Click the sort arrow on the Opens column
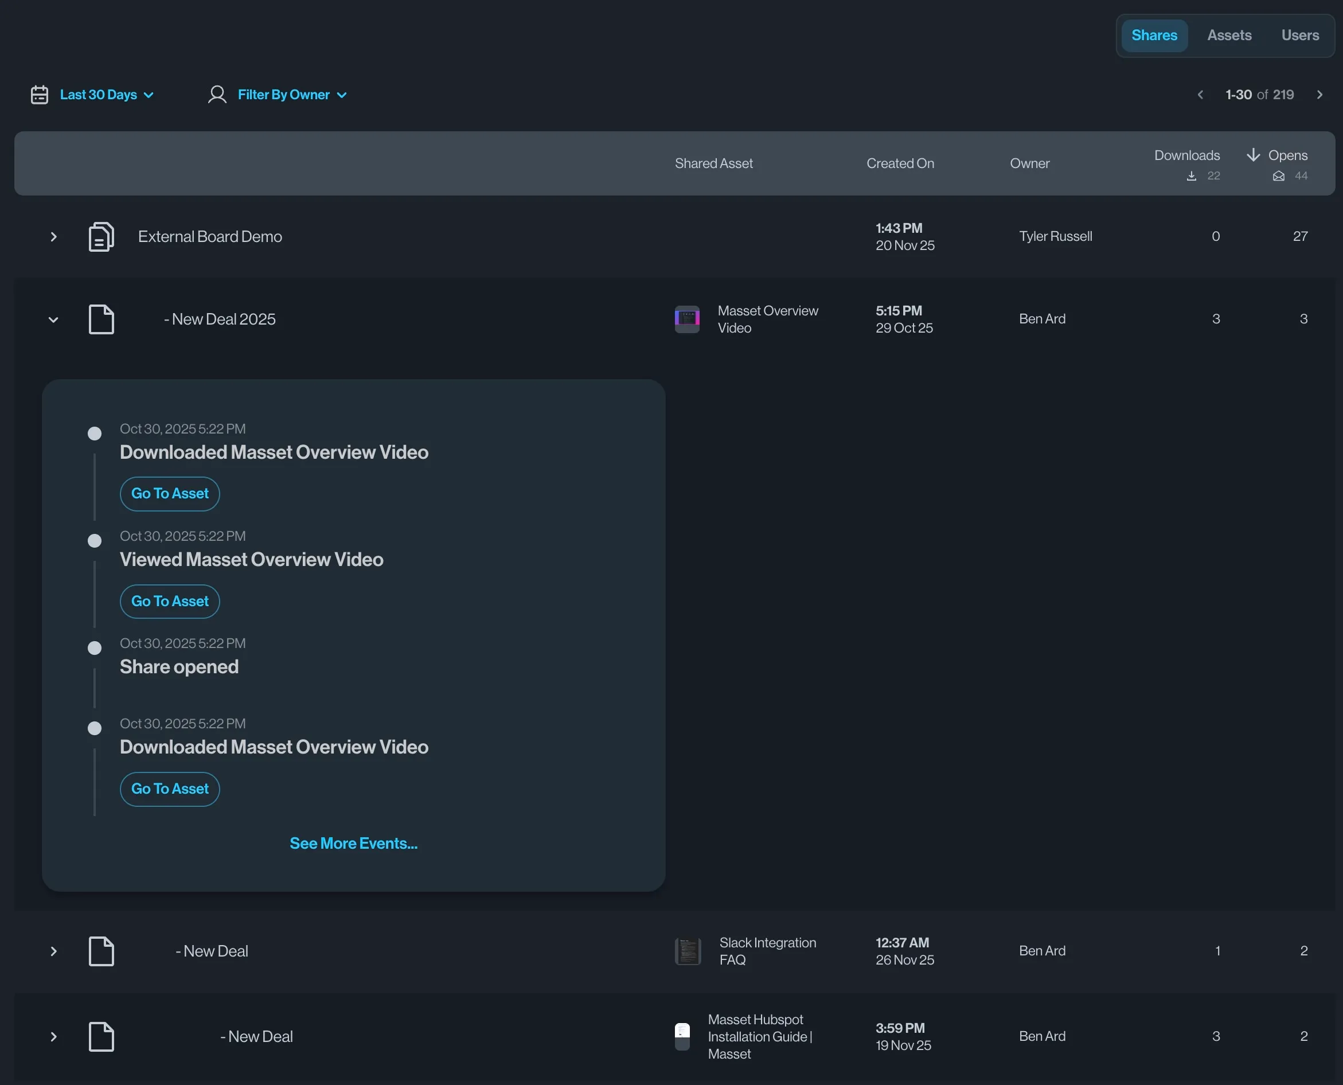1343x1085 pixels. (x=1252, y=155)
